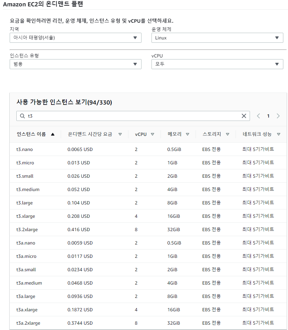Screen dimensions: 288x330
Task: Open the 인스턴스 유형 범용 dropdown
Action: pyautogui.click(x=75, y=64)
